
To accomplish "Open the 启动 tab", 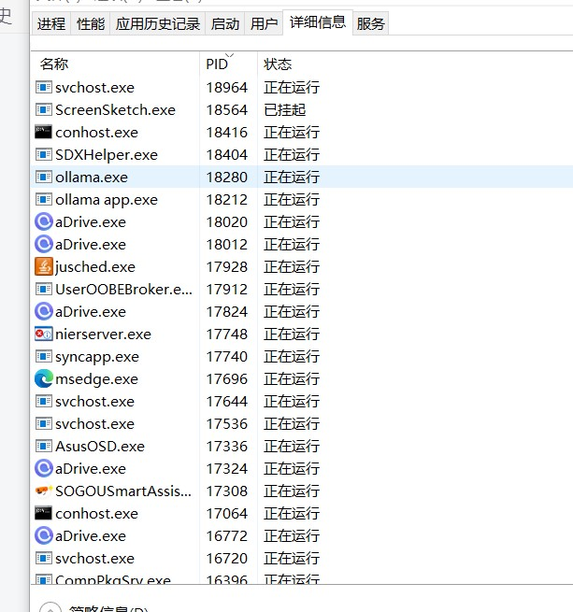I will tap(225, 23).
